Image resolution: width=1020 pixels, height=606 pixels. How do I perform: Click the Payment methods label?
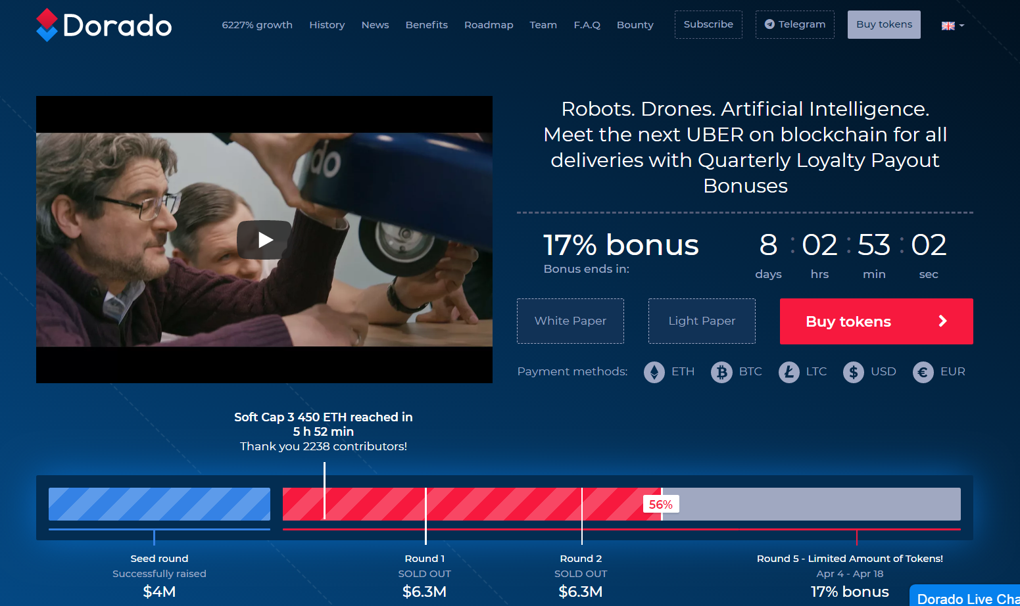tap(572, 371)
